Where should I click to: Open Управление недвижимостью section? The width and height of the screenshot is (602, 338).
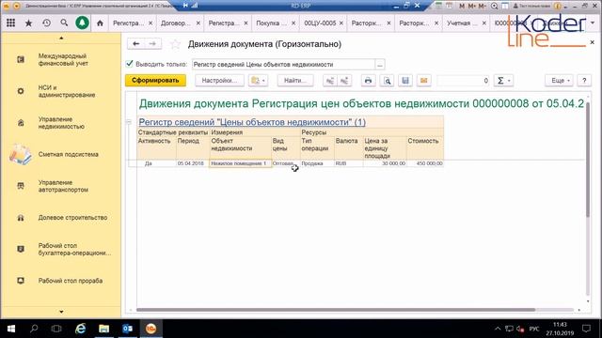[x=61, y=123]
